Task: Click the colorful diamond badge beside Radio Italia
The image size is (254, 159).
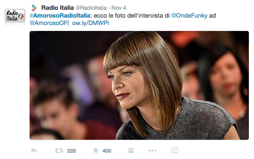Action: click(34, 8)
